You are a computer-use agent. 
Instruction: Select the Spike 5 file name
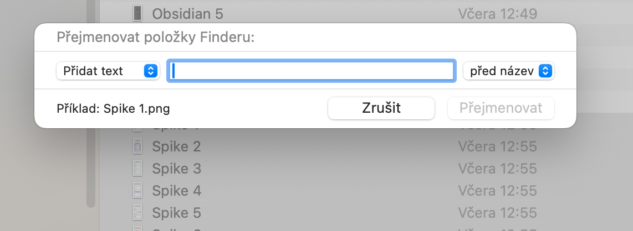[x=176, y=212]
